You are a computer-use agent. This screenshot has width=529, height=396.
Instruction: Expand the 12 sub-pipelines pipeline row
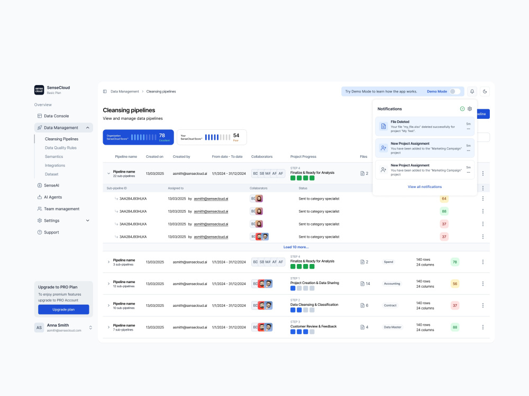click(x=108, y=284)
